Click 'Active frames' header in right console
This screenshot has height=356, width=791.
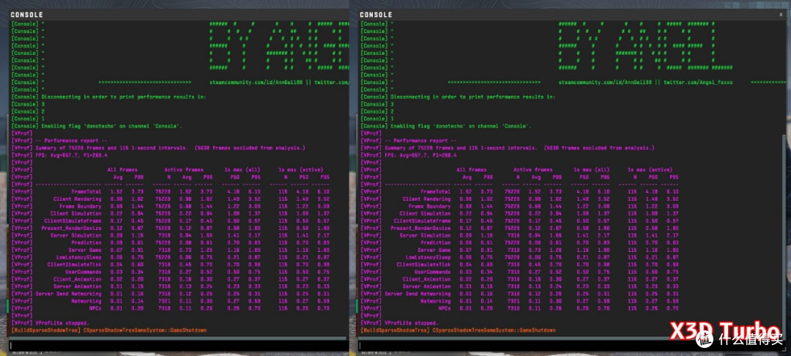(x=533, y=170)
